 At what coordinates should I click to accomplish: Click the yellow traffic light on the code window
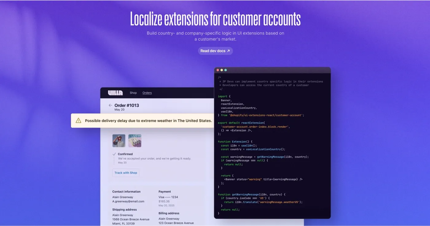point(222,70)
